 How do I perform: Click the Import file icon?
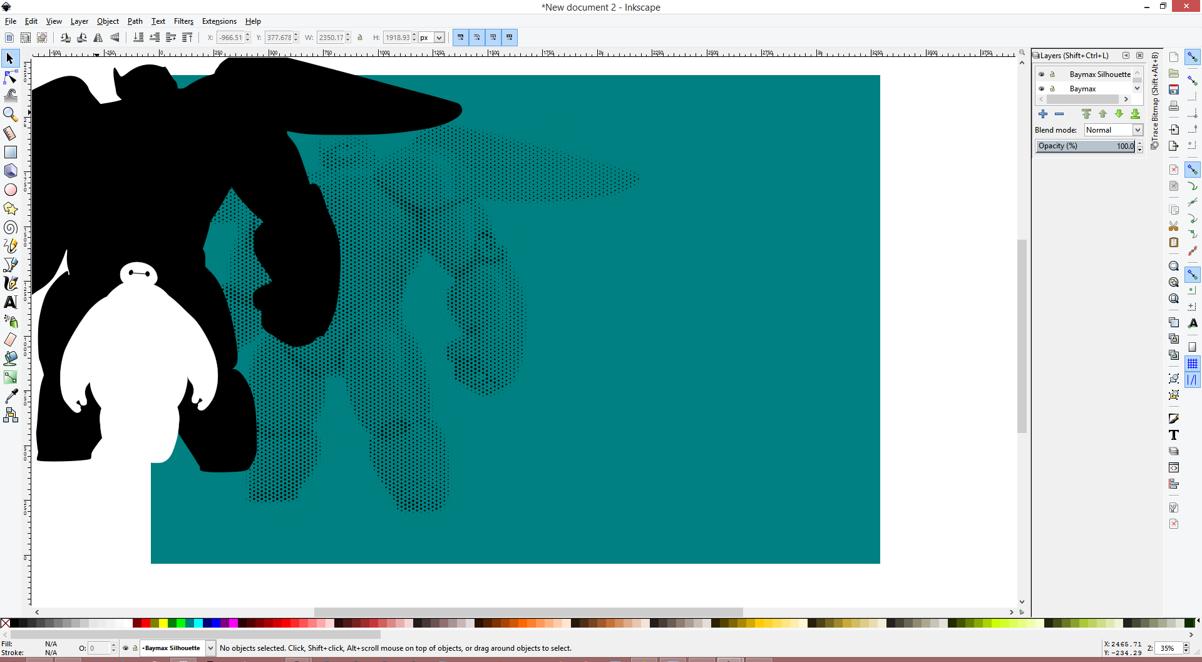coord(1174,130)
